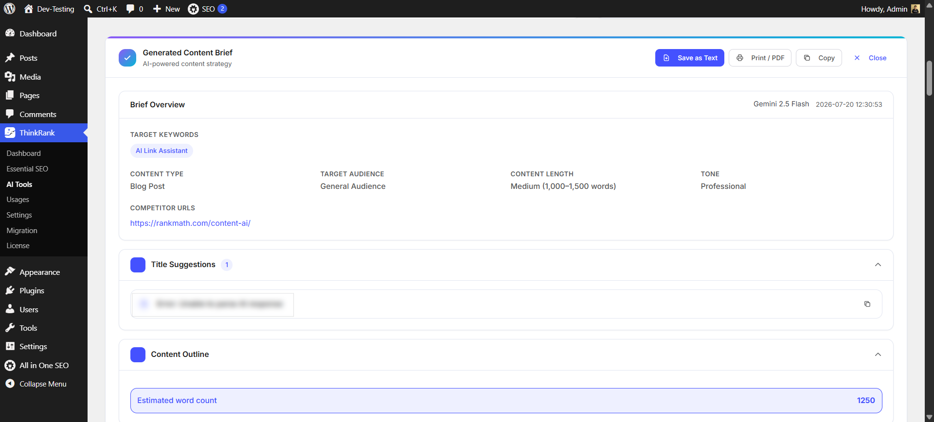Copy the generated content brief
934x422 pixels.
819,58
